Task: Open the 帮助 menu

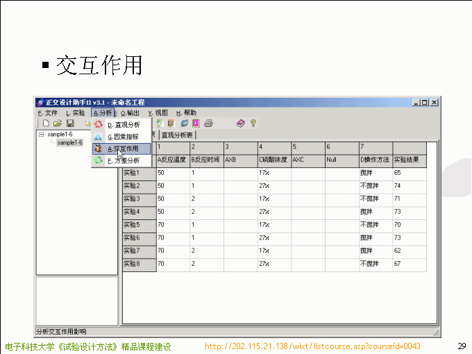Action: click(x=186, y=112)
